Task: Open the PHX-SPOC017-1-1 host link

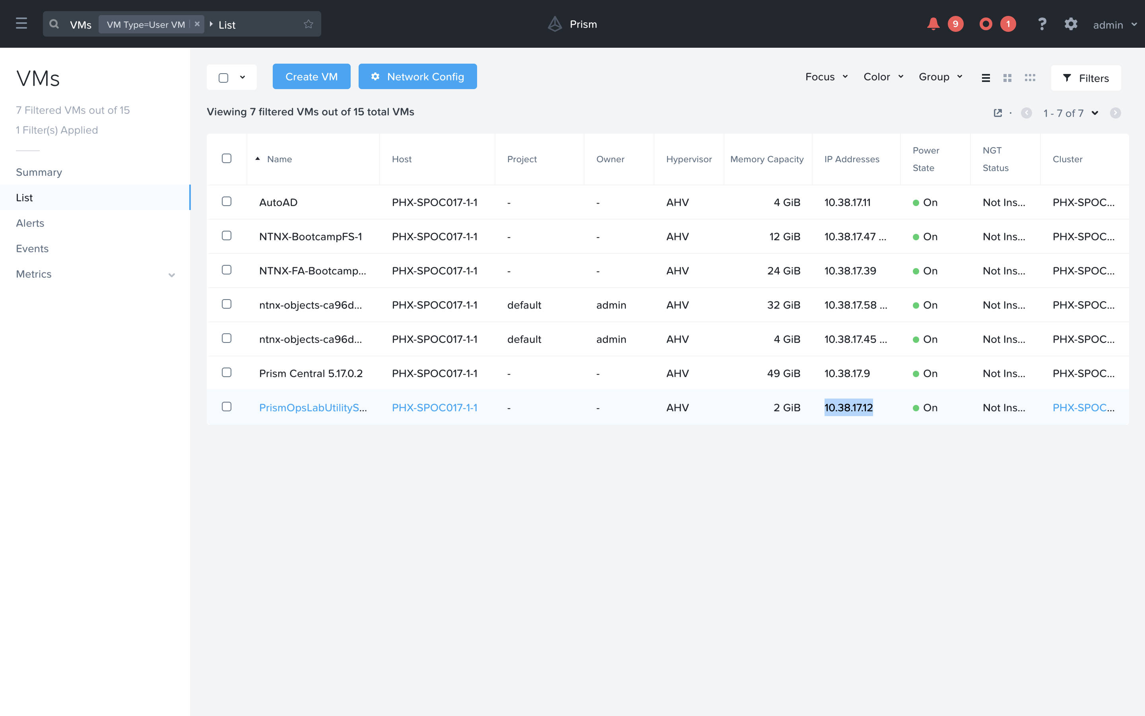Action: (434, 408)
